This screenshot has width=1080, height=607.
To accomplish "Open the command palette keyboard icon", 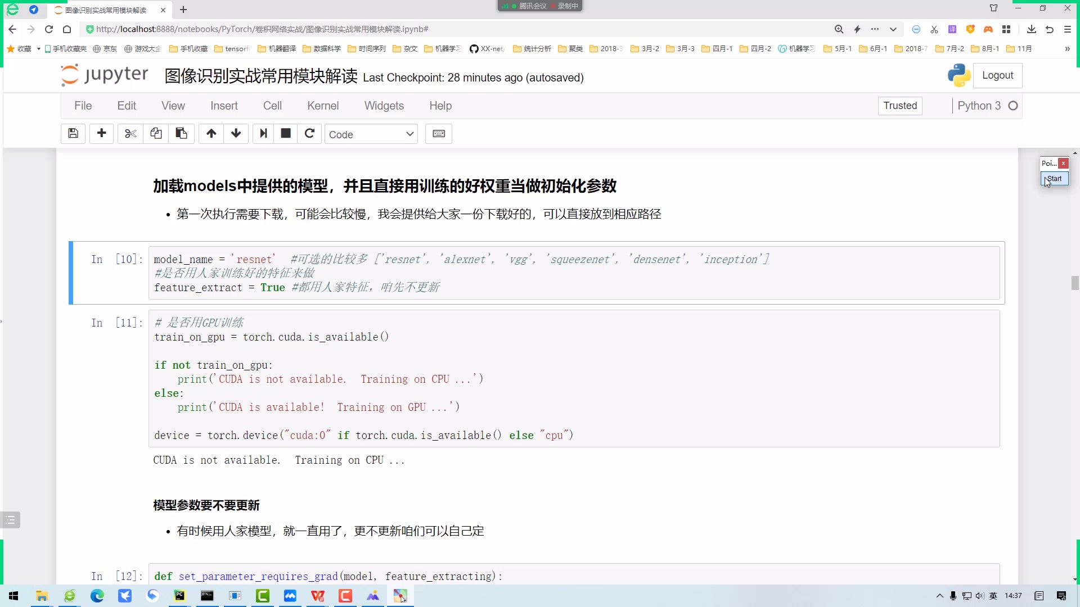I will click(438, 134).
